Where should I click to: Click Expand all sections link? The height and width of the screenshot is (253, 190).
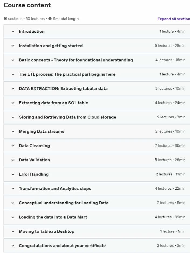174,19
